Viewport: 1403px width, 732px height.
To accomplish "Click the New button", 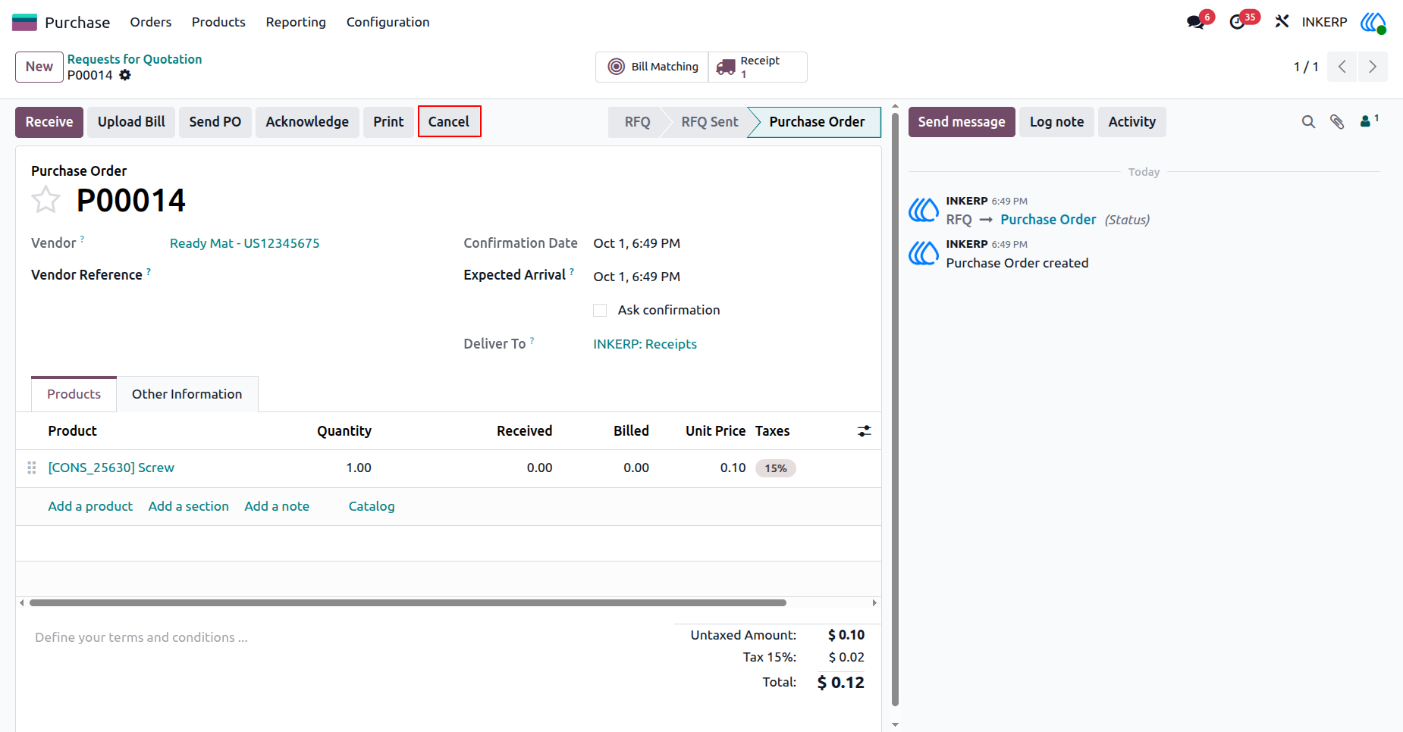I will [39, 67].
